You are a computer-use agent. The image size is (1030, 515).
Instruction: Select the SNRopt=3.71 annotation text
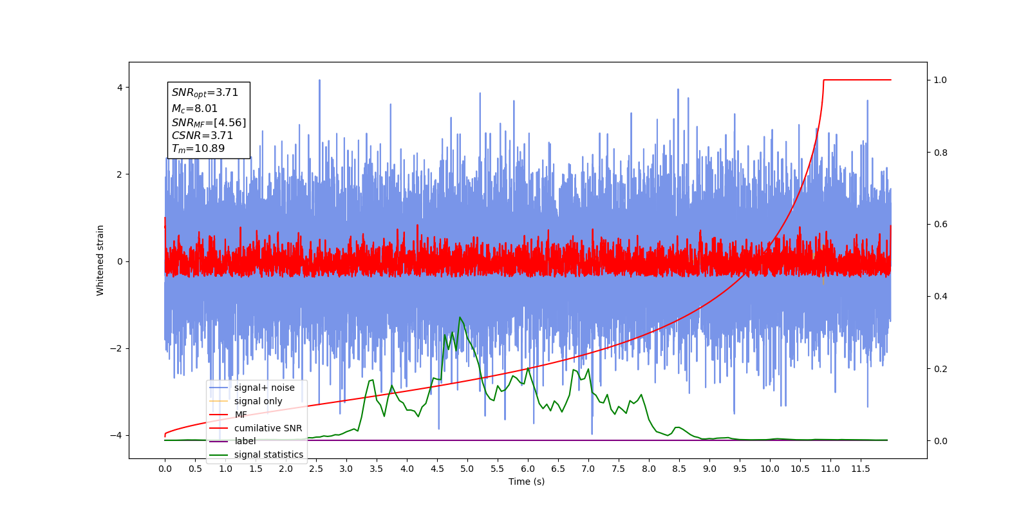(205, 93)
